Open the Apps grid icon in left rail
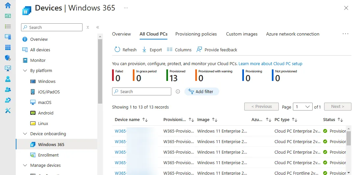The height and width of the screenshot is (175, 358). 8,47
